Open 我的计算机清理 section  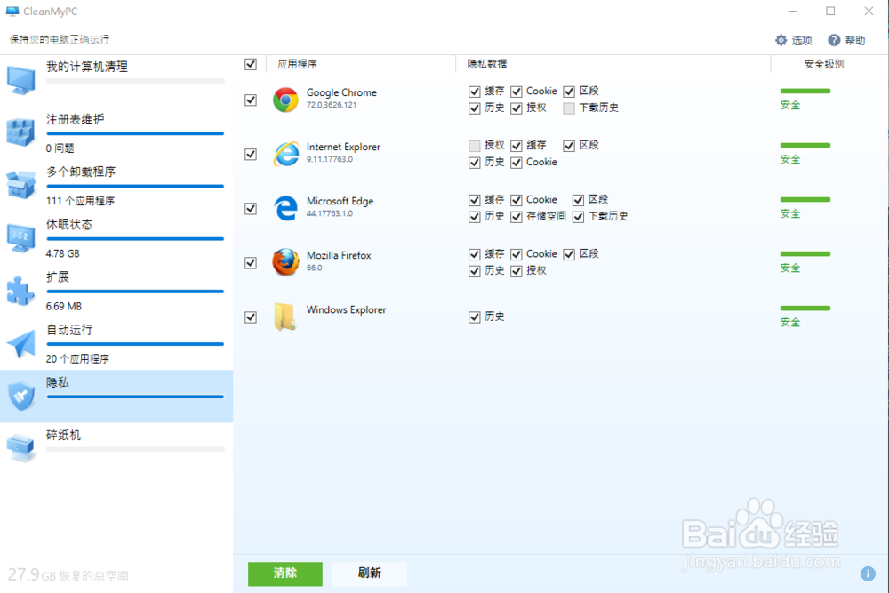click(x=116, y=81)
